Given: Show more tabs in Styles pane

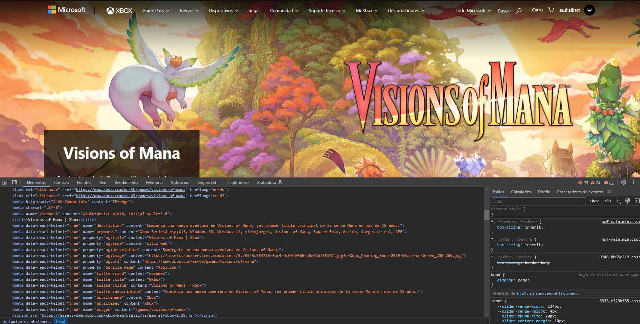Looking at the screenshot, I should point(610,192).
